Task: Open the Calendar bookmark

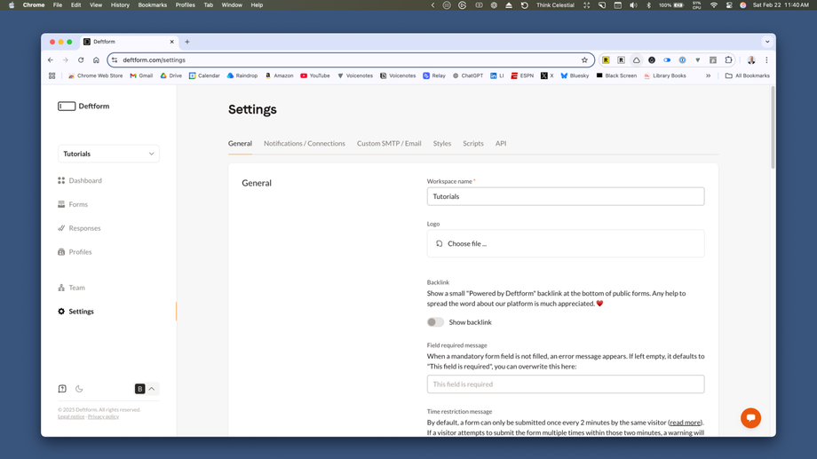Action: coord(204,75)
